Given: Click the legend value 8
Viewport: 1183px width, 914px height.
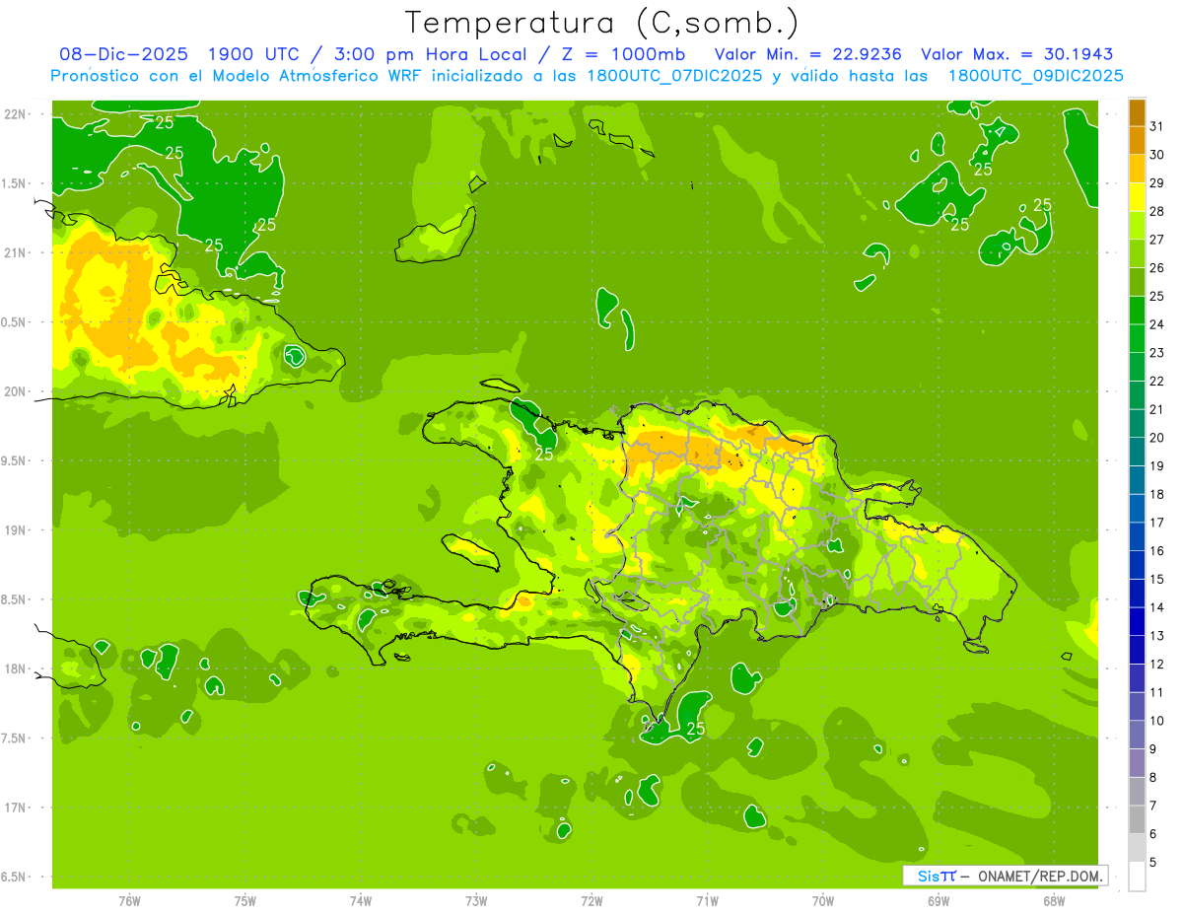Looking at the screenshot, I should click(1154, 778).
